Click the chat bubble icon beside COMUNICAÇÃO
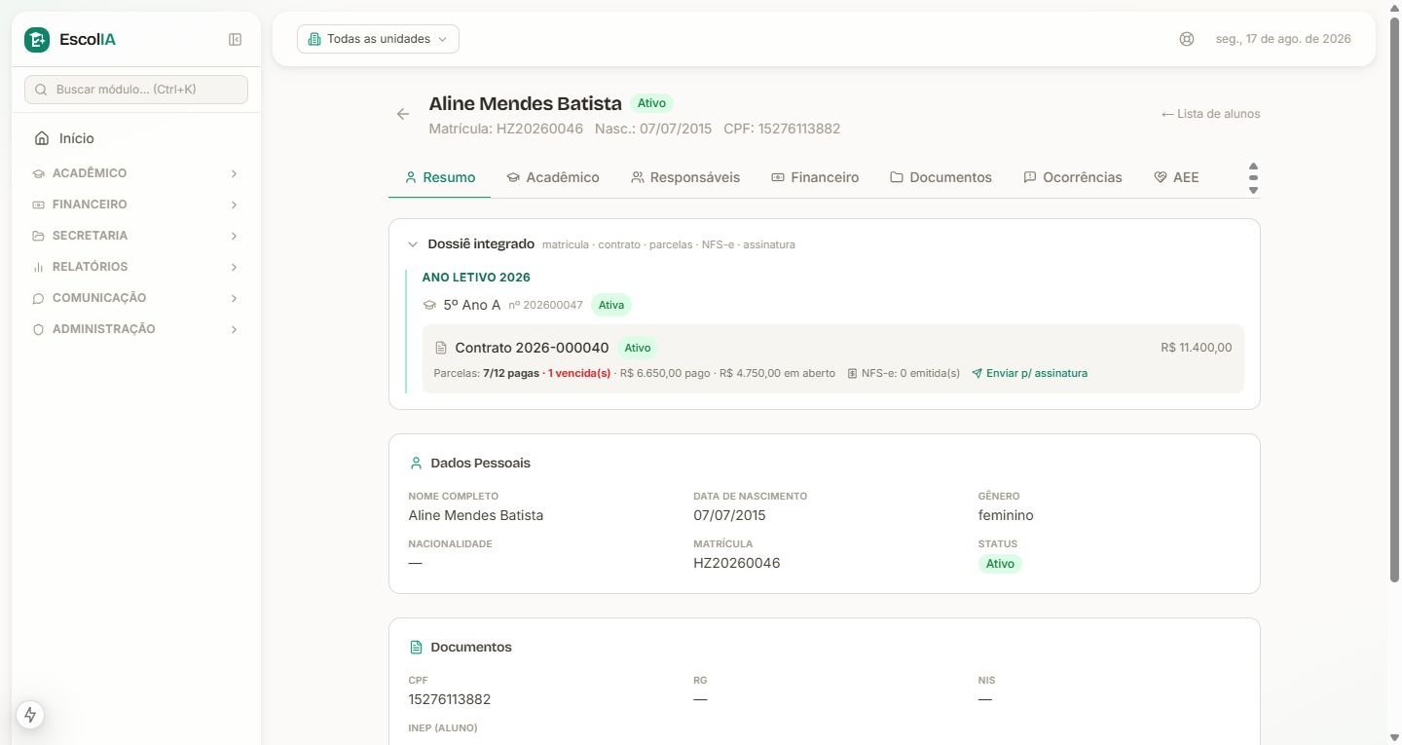1402x745 pixels. pyautogui.click(x=39, y=298)
